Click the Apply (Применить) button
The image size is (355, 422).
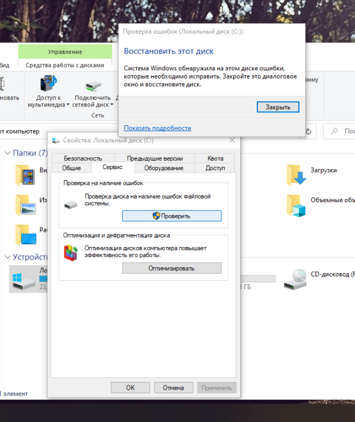point(217,388)
